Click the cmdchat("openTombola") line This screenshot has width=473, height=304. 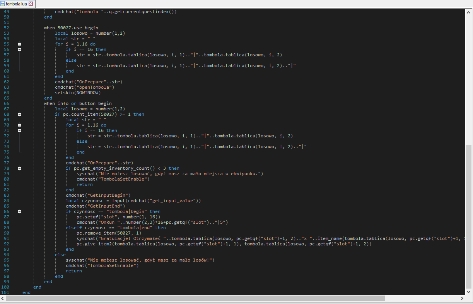tap(84, 87)
